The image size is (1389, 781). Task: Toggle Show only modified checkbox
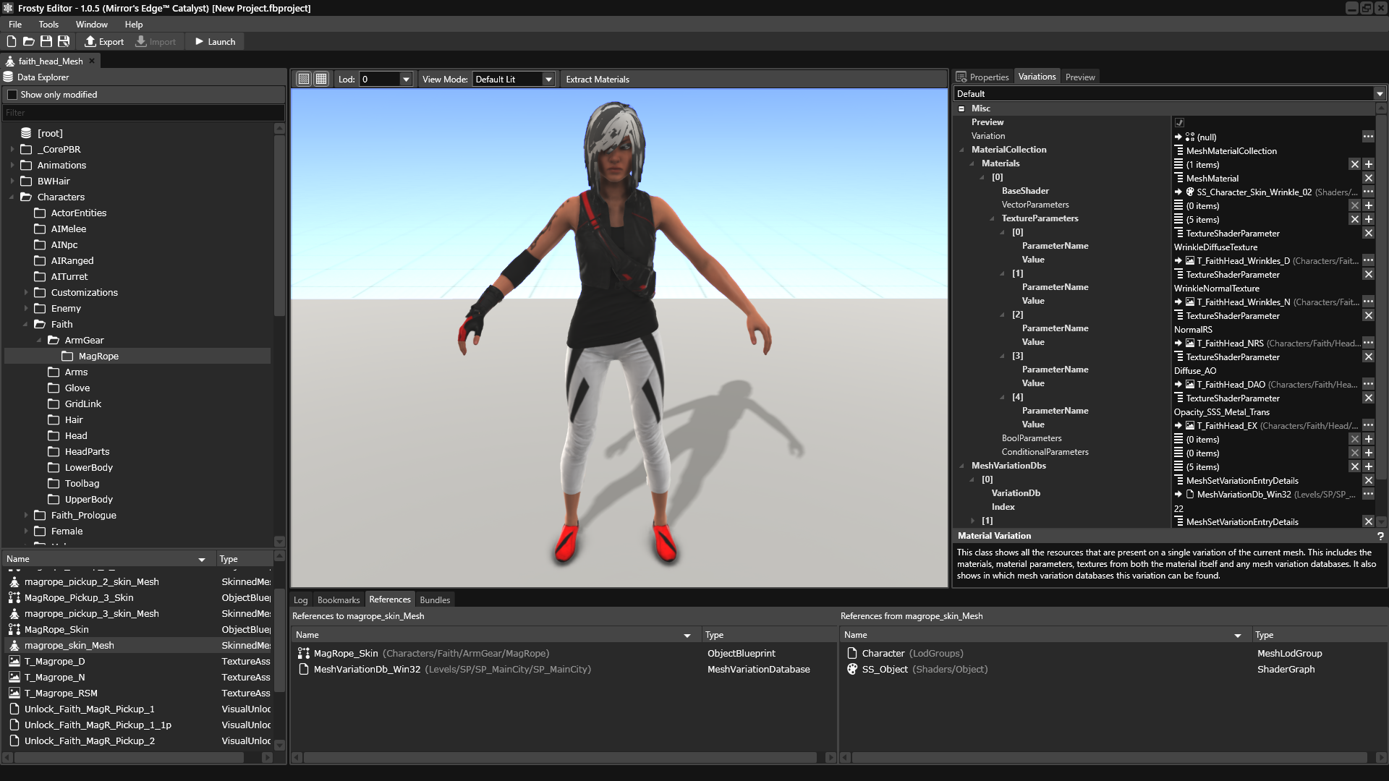click(x=12, y=93)
